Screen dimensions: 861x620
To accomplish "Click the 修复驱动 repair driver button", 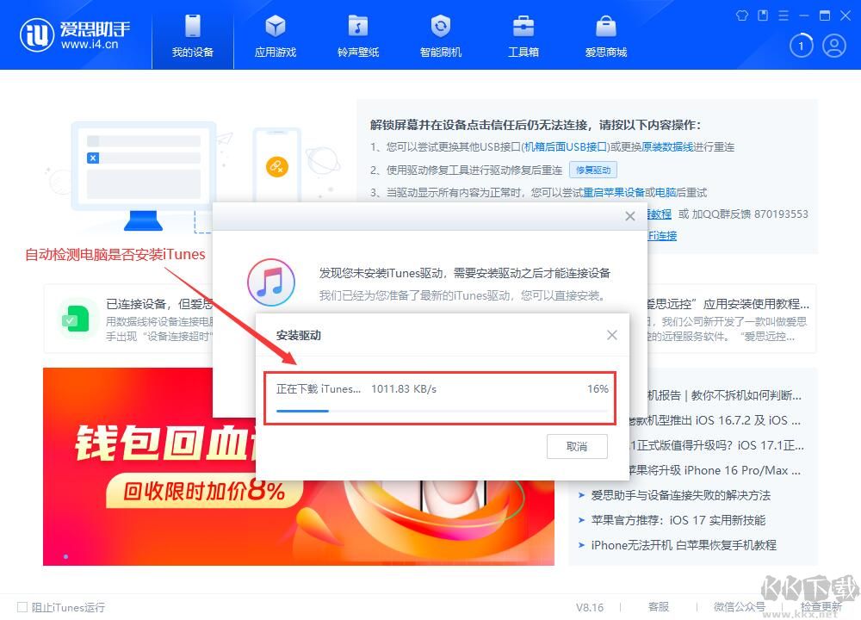I will (x=593, y=170).
